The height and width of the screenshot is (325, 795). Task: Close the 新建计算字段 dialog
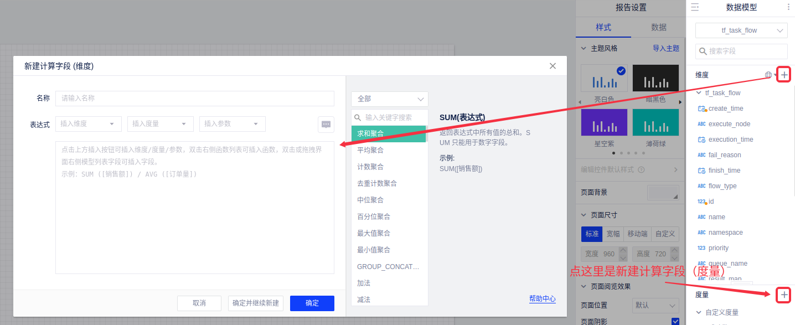pos(553,66)
